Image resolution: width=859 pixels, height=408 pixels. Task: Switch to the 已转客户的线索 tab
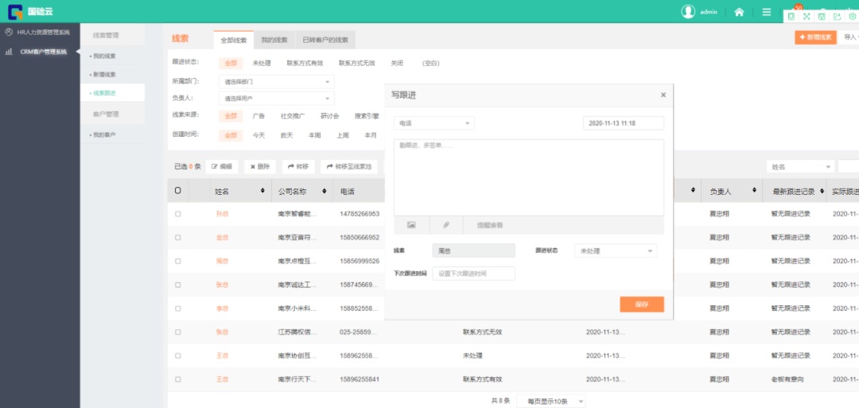[325, 40]
